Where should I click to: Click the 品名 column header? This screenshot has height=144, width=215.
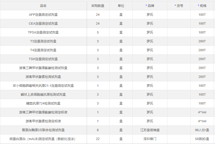point(43,6)
